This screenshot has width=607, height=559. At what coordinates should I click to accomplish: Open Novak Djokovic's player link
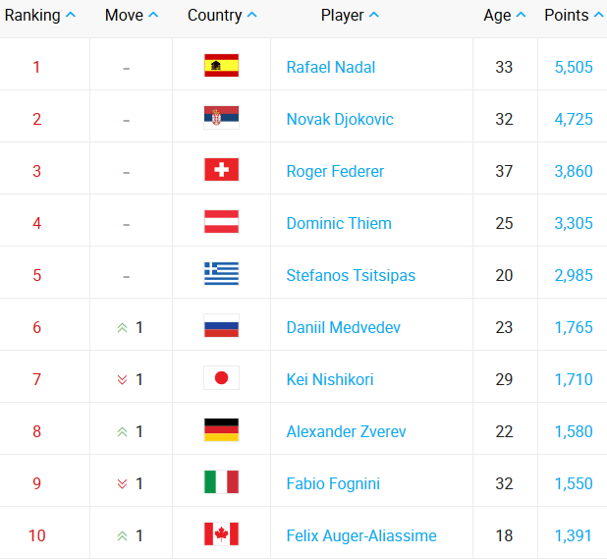[x=340, y=119]
